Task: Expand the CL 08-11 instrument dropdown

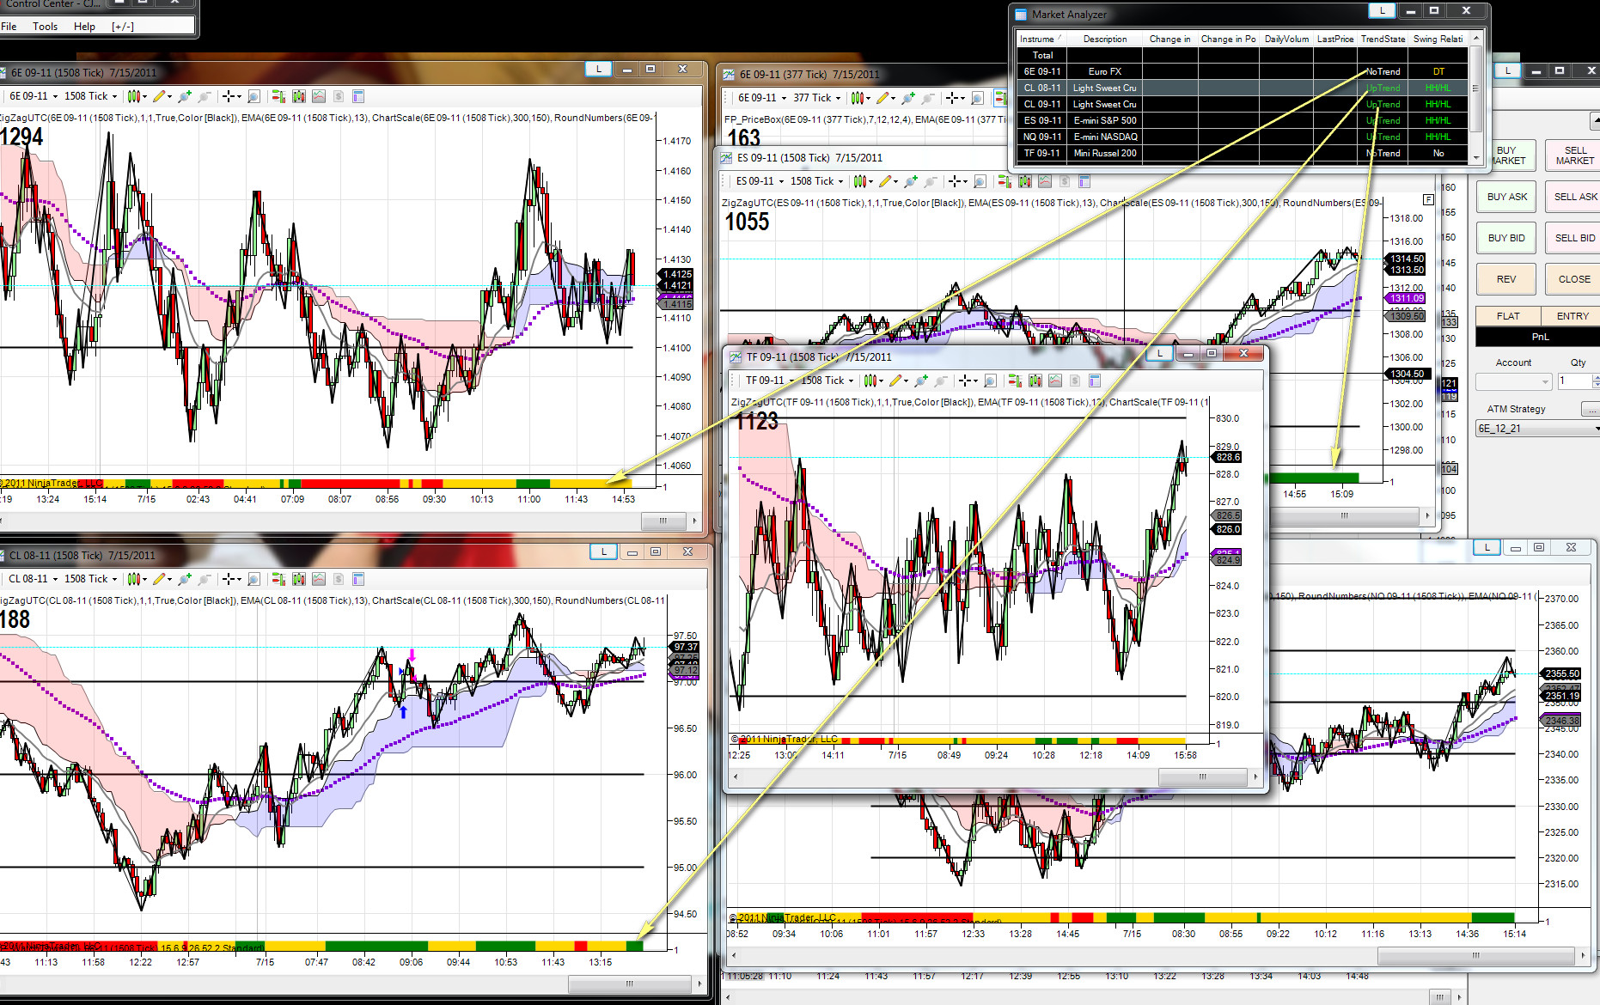Action: tap(34, 579)
